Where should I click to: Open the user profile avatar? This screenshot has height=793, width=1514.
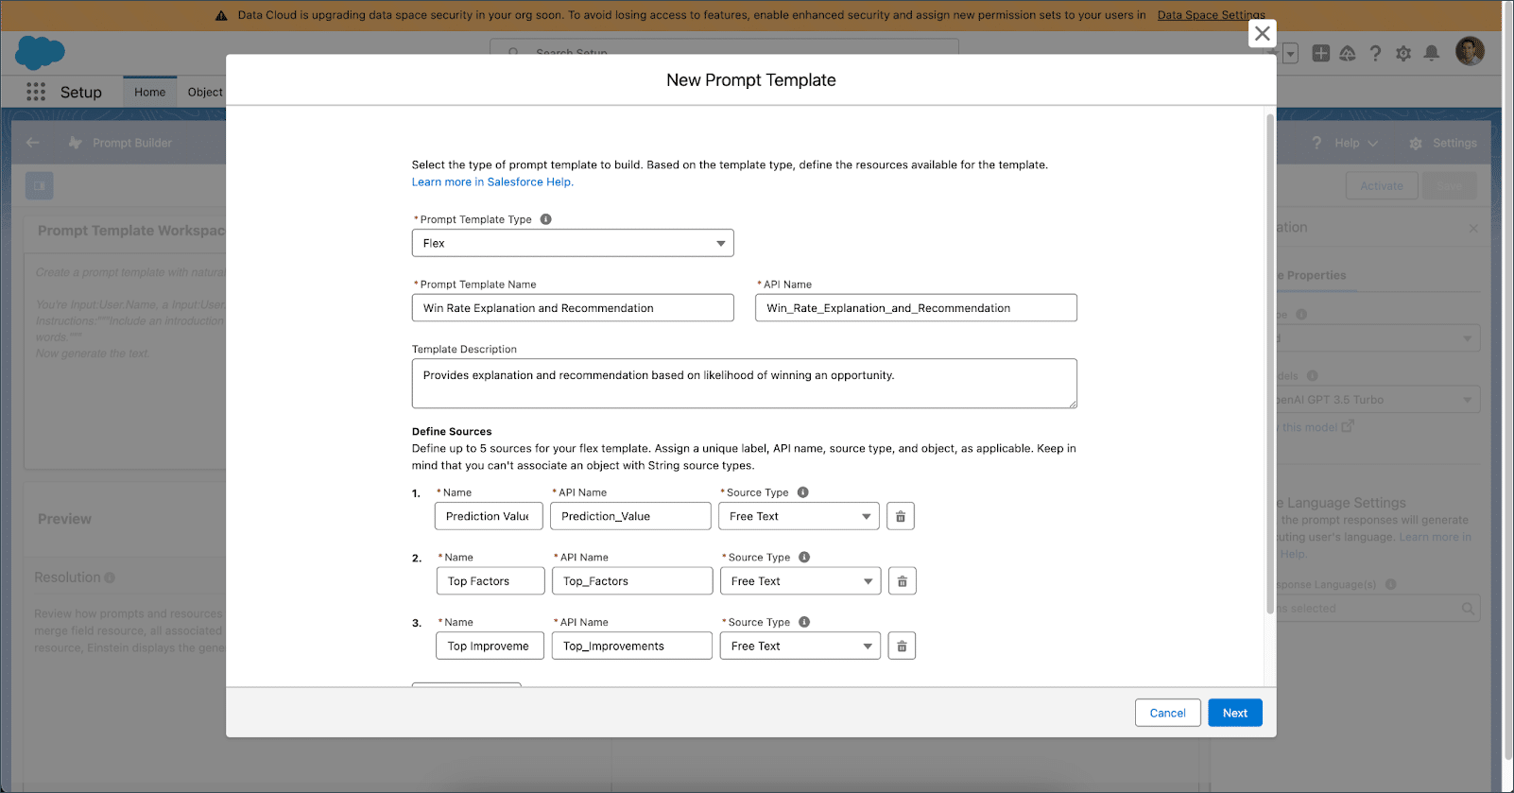1470,51
